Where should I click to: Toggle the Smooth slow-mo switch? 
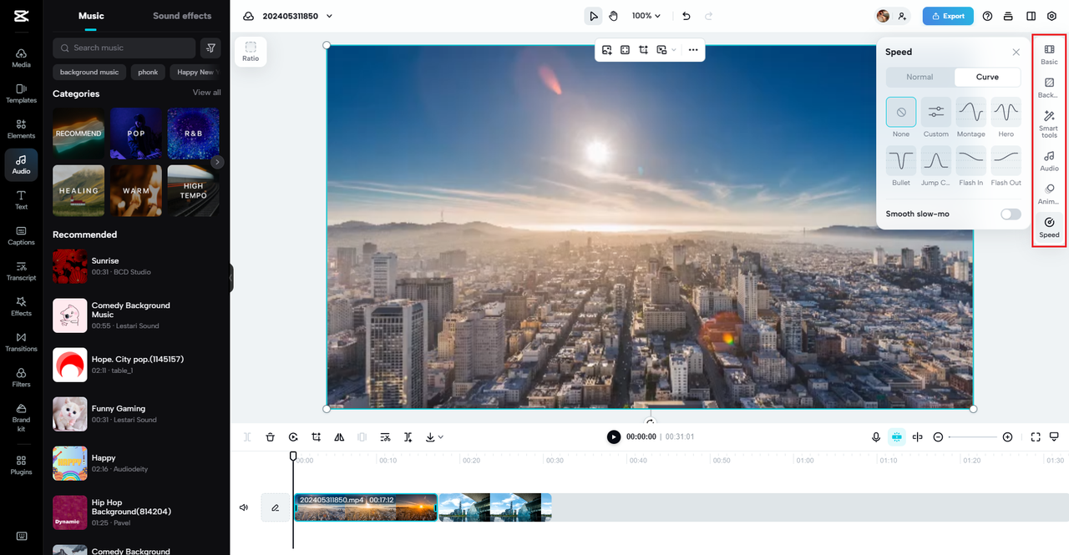coord(1011,214)
